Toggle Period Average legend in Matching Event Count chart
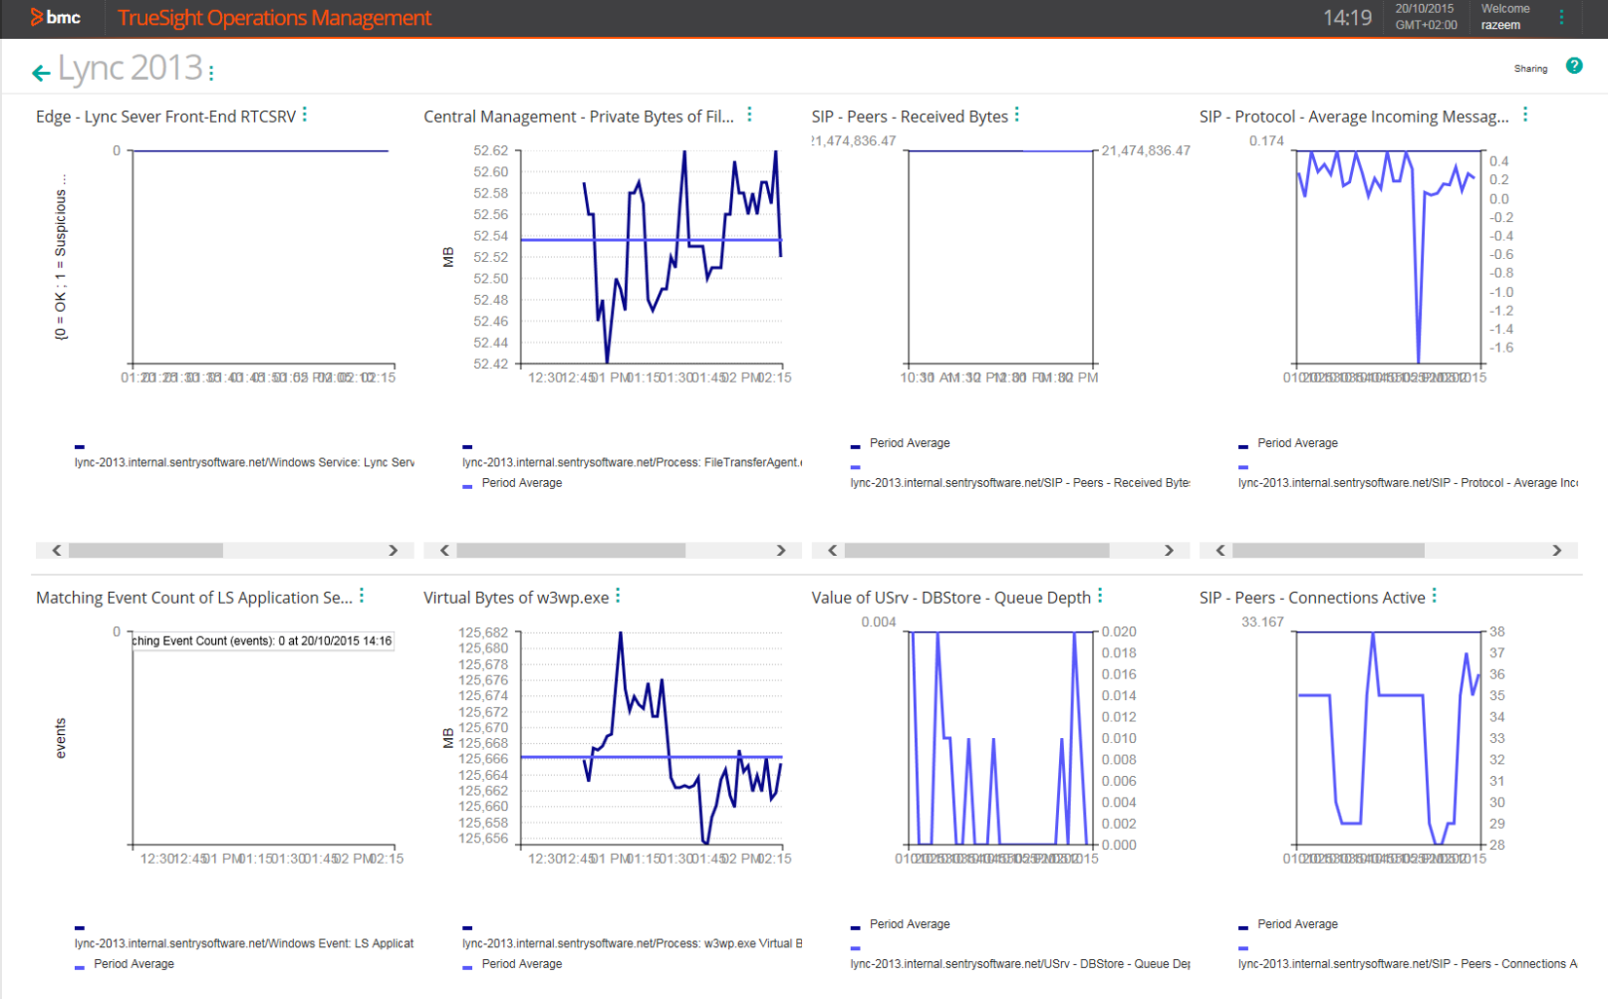The height and width of the screenshot is (999, 1608). click(x=133, y=964)
